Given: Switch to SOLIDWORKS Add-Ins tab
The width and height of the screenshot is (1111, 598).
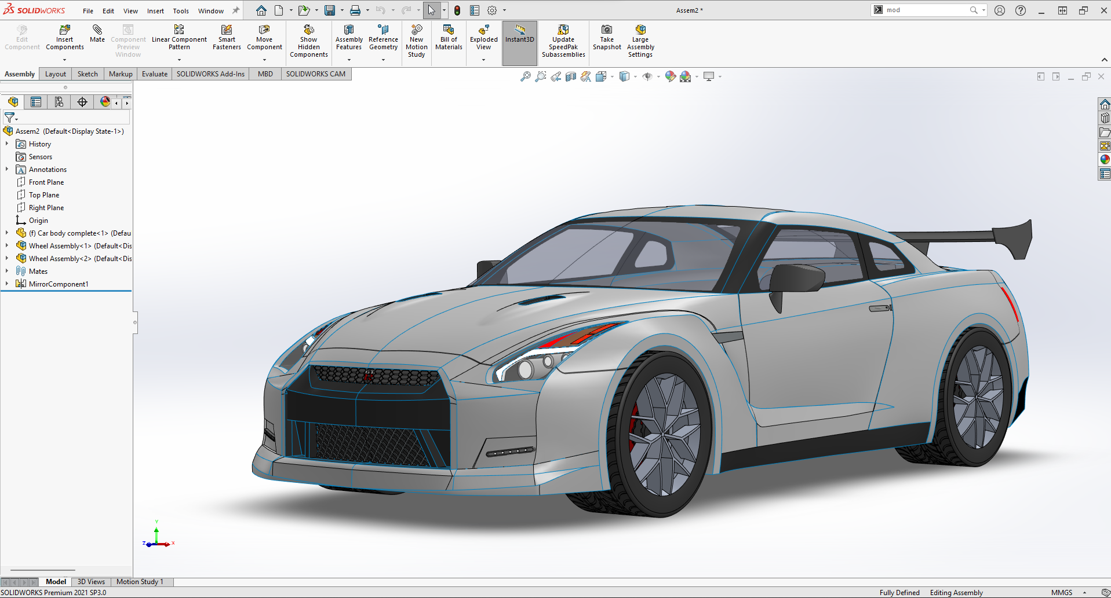Looking at the screenshot, I should point(210,74).
